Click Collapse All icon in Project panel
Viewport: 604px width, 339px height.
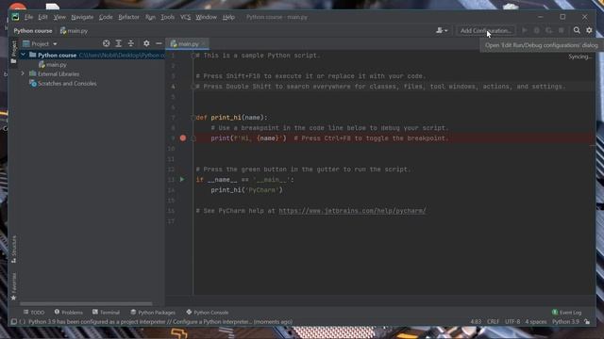pyautogui.click(x=131, y=43)
